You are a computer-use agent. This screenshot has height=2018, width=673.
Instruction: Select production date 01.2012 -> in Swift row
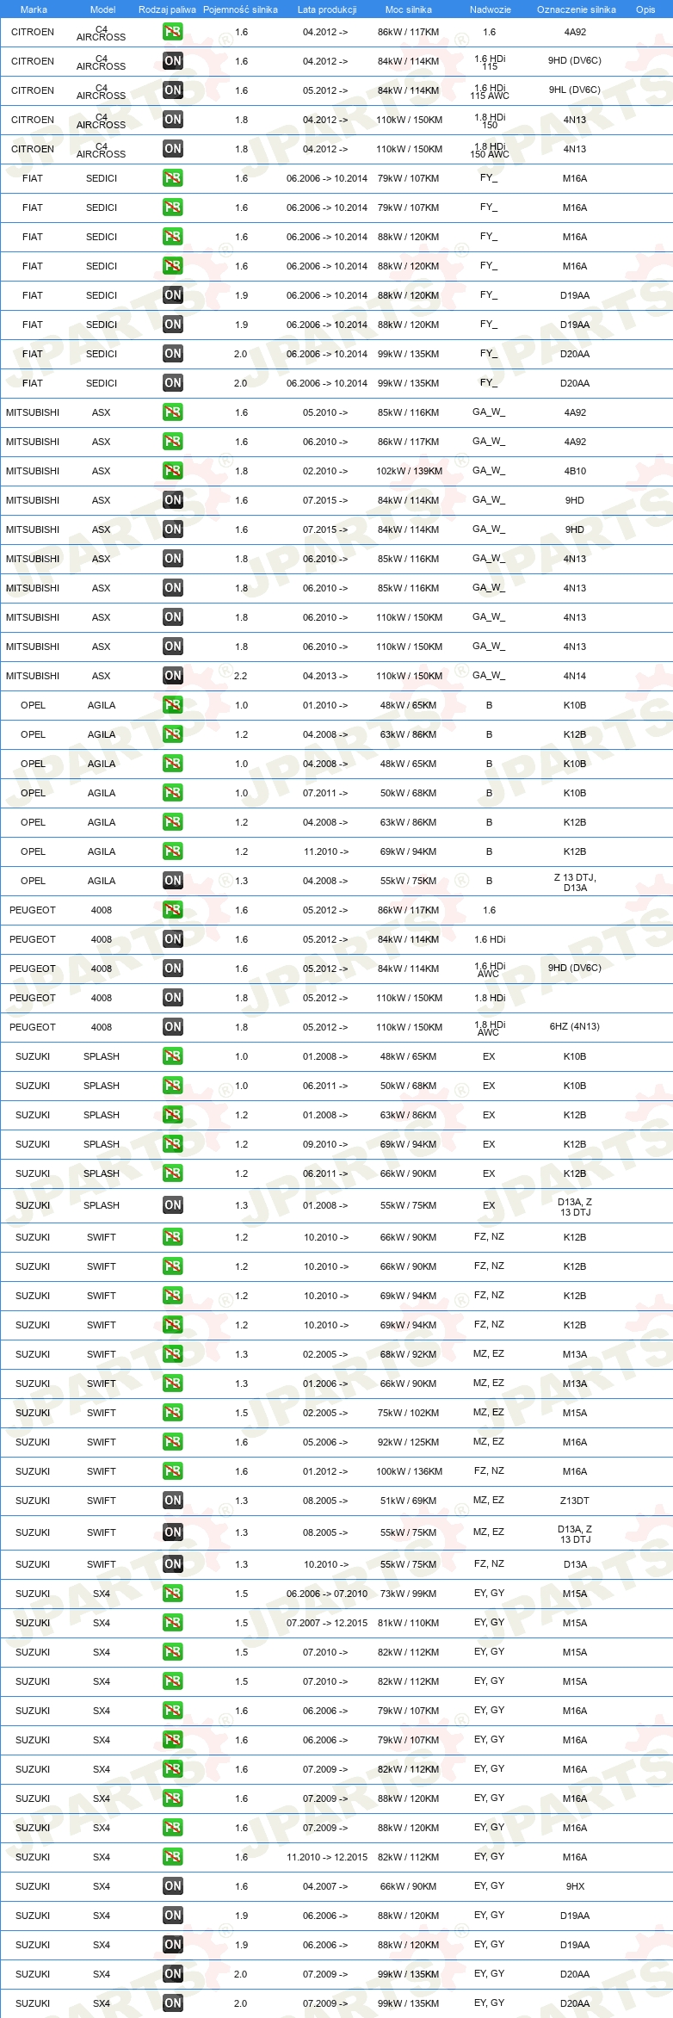point(325,1471)
